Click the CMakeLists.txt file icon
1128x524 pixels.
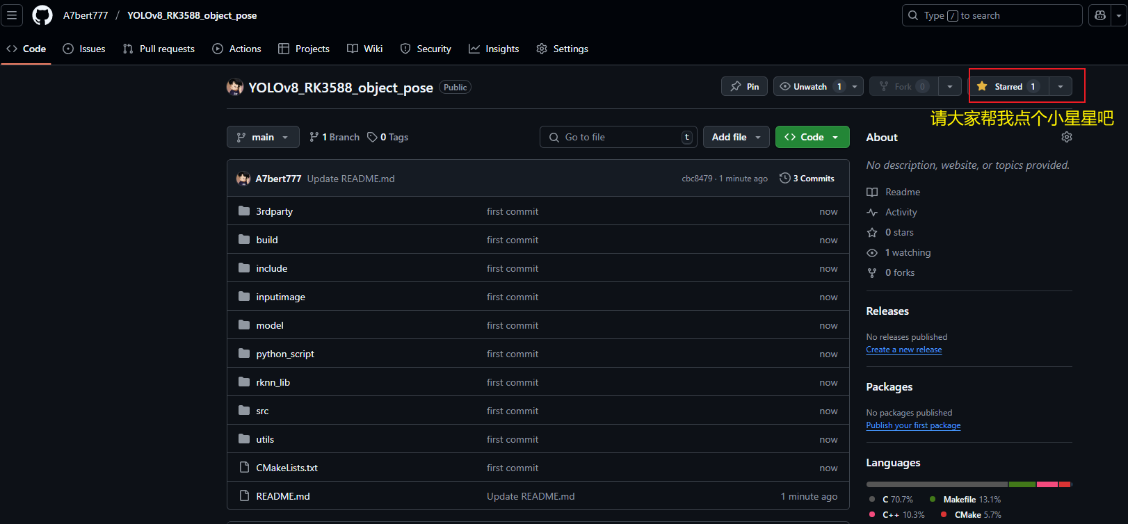[x=244, y=467]
